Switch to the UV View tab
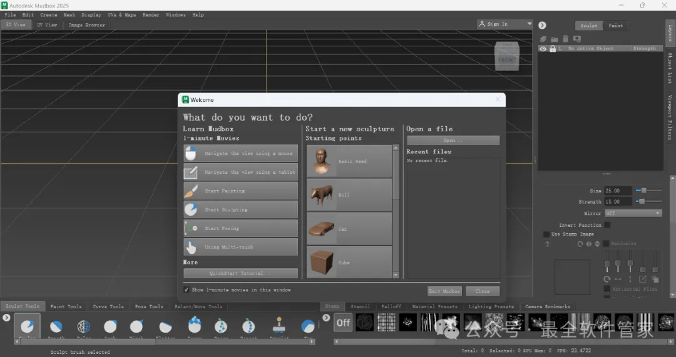The width and height of the screenshot is (676, 357). (46, 25)
